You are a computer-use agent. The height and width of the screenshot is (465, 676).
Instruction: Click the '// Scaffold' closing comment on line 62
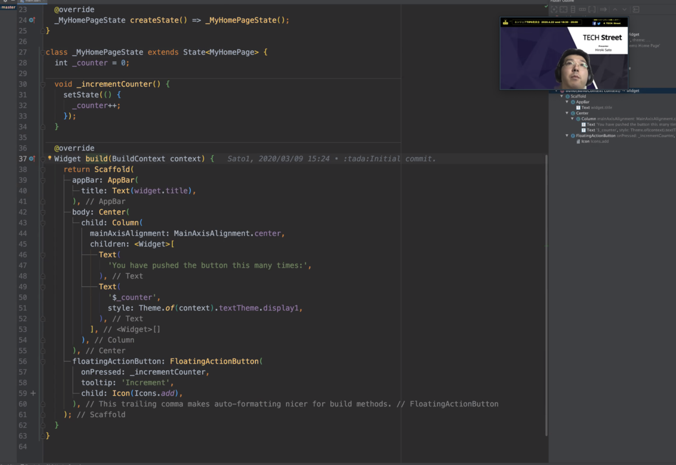tap(101, 415)
